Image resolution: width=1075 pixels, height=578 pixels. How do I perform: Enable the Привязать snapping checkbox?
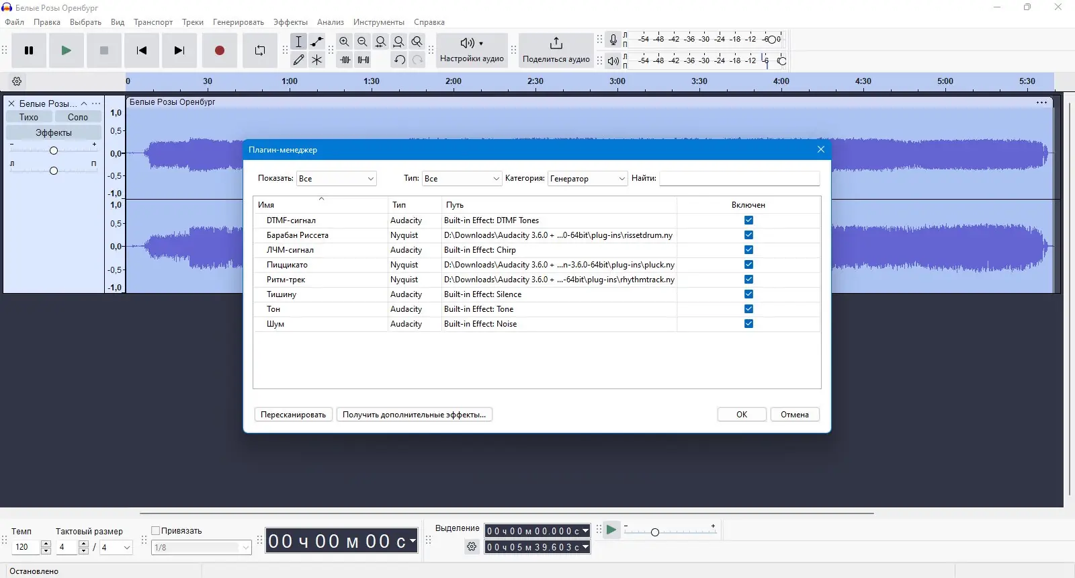coord(156,531)
